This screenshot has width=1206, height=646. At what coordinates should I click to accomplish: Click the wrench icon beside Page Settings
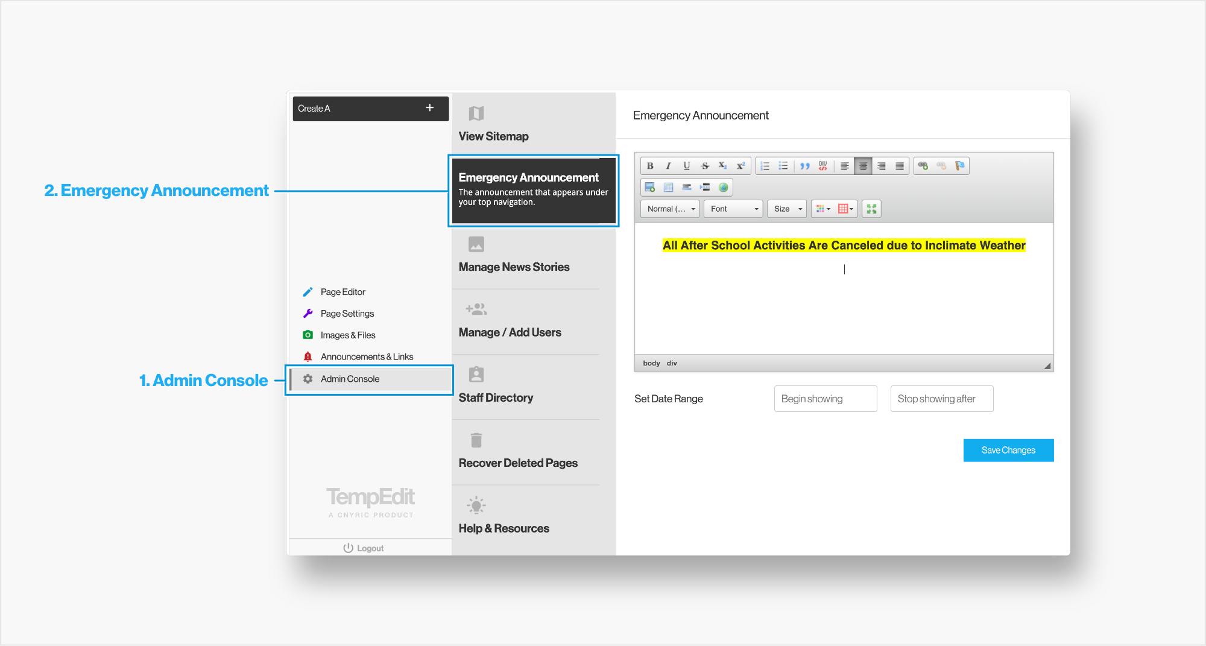click(x=308, y=314)
